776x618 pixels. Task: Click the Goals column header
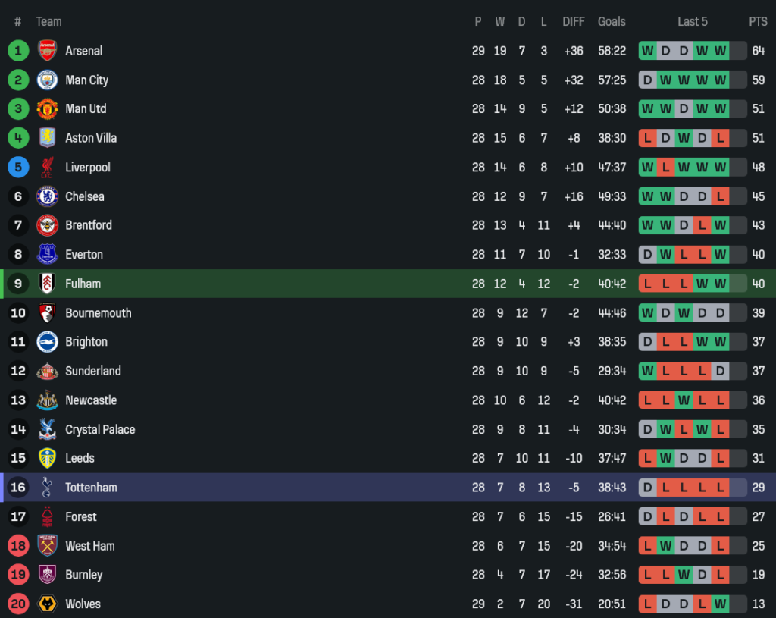pyautogui.click(x=612, y=21)
